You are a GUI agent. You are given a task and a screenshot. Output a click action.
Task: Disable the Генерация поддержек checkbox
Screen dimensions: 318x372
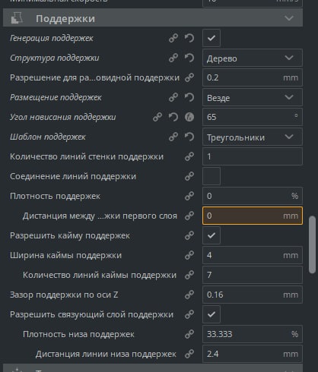click(x=211, y=38)
